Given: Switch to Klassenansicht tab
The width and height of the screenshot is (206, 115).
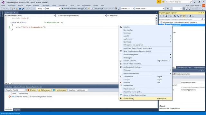Looking at the screenshot, I should (200, 67).
